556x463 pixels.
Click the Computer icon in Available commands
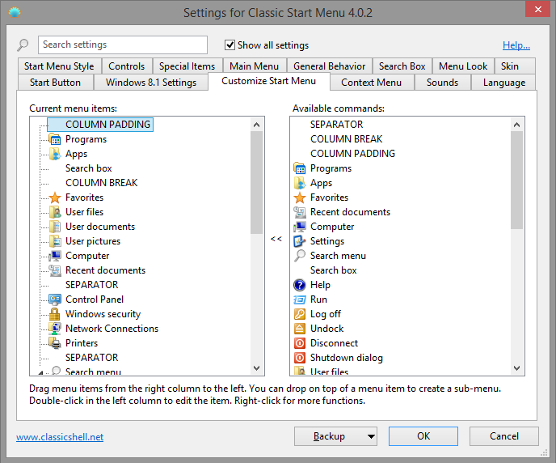point(300,227)
